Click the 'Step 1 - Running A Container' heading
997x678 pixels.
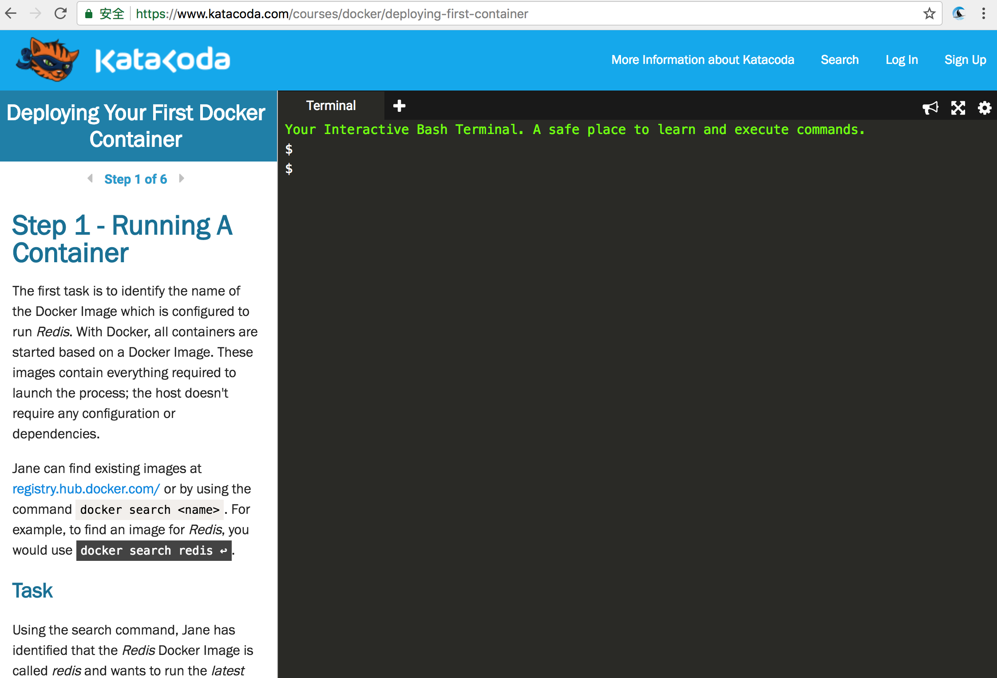[123, 239]
